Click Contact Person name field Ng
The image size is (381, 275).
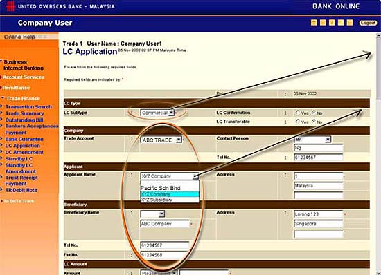319,148
